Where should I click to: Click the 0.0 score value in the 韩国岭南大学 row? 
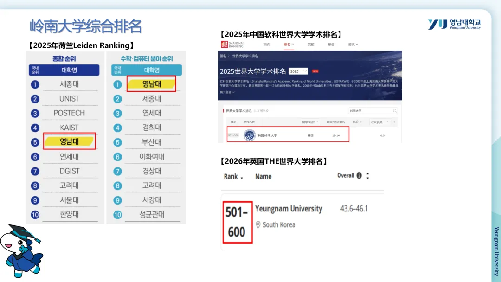click(x=382, y=135)
